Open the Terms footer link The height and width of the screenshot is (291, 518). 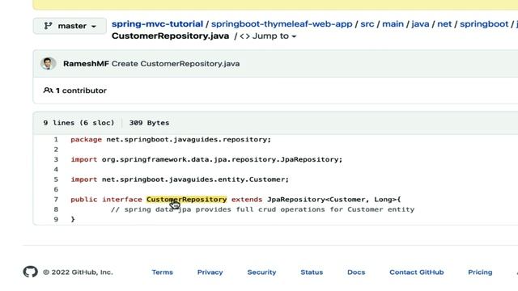[x=162, y=272]
